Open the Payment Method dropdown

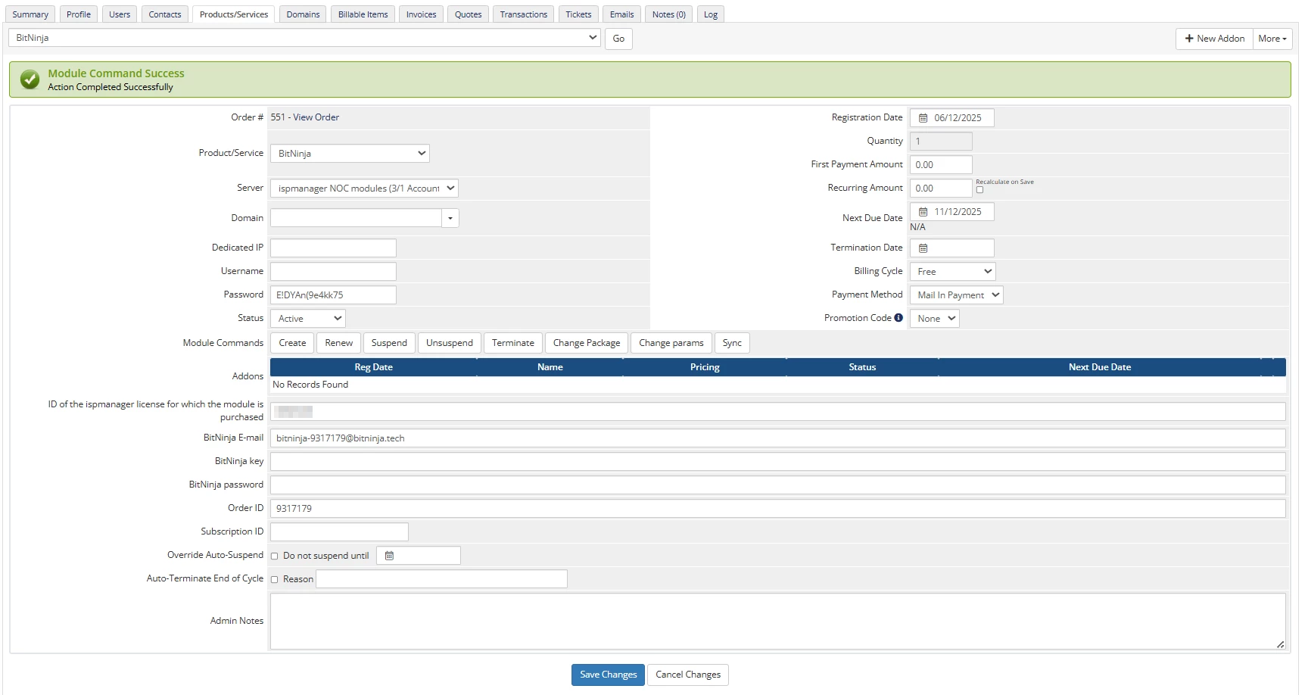coord(956,295)
